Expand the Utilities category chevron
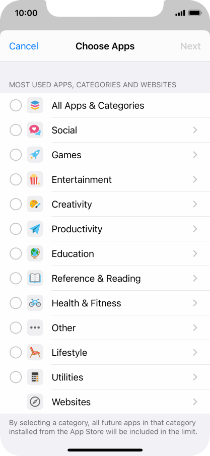This screenshot has height=456, width=210. point(195,377)
